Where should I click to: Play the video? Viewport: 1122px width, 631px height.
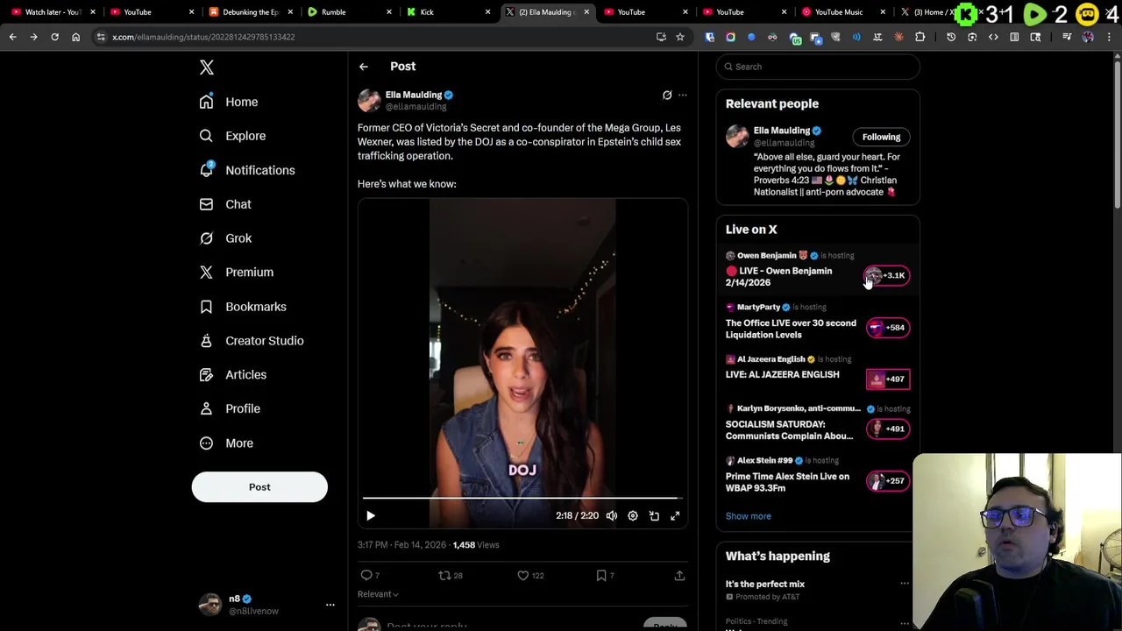click(371, 516)
